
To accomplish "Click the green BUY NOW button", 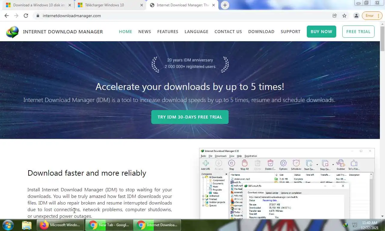I will (x=321, y=32).
